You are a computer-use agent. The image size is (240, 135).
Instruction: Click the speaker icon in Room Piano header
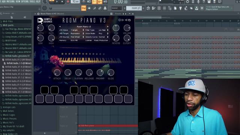point(126,20)
